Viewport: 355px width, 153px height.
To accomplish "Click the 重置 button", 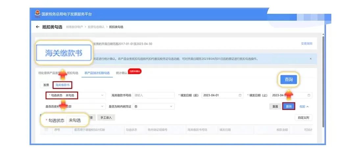I will point(275,106).
